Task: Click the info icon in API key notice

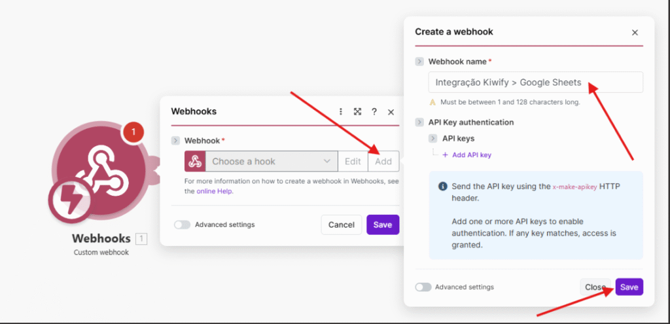Action: [443, 187]
